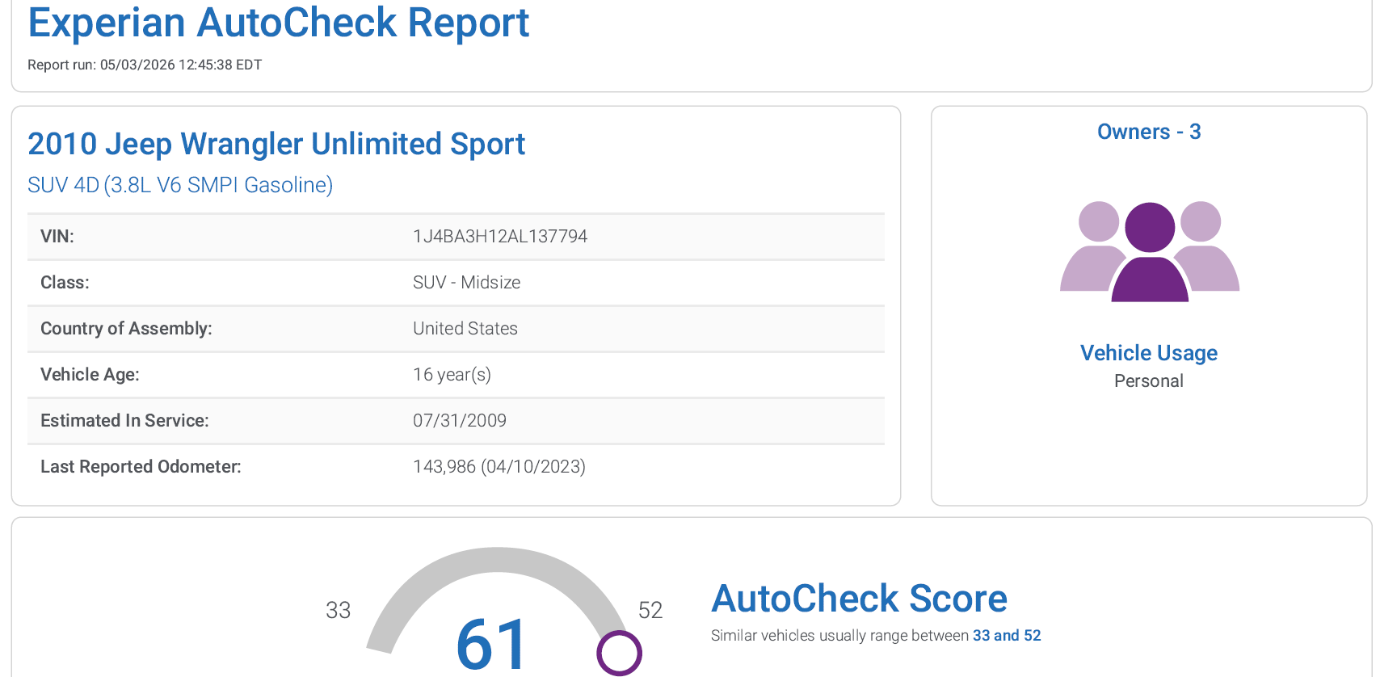Viewport: 1380px width, 677px height.
Task: Select the United States value
Action: click(x=465, y=329)
